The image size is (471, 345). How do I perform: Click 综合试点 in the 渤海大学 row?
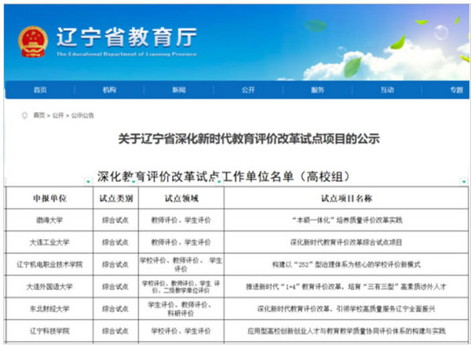[115, 220]
